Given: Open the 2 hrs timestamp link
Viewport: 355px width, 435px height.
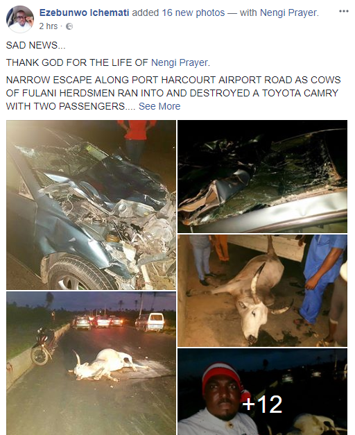Looking at the screenshot, I should click(49, 26).
